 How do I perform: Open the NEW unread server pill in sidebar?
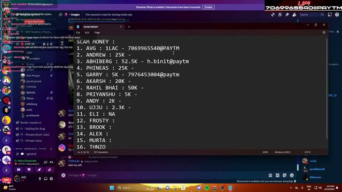coord(6,180)
